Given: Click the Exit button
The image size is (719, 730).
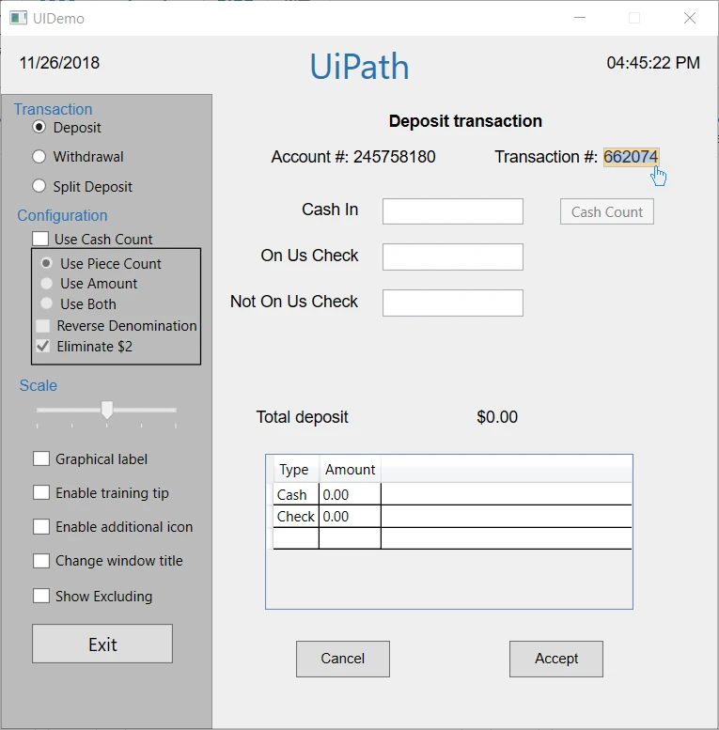Looking at the screenshot, I should pyautogui.click(x=102, y=644).
